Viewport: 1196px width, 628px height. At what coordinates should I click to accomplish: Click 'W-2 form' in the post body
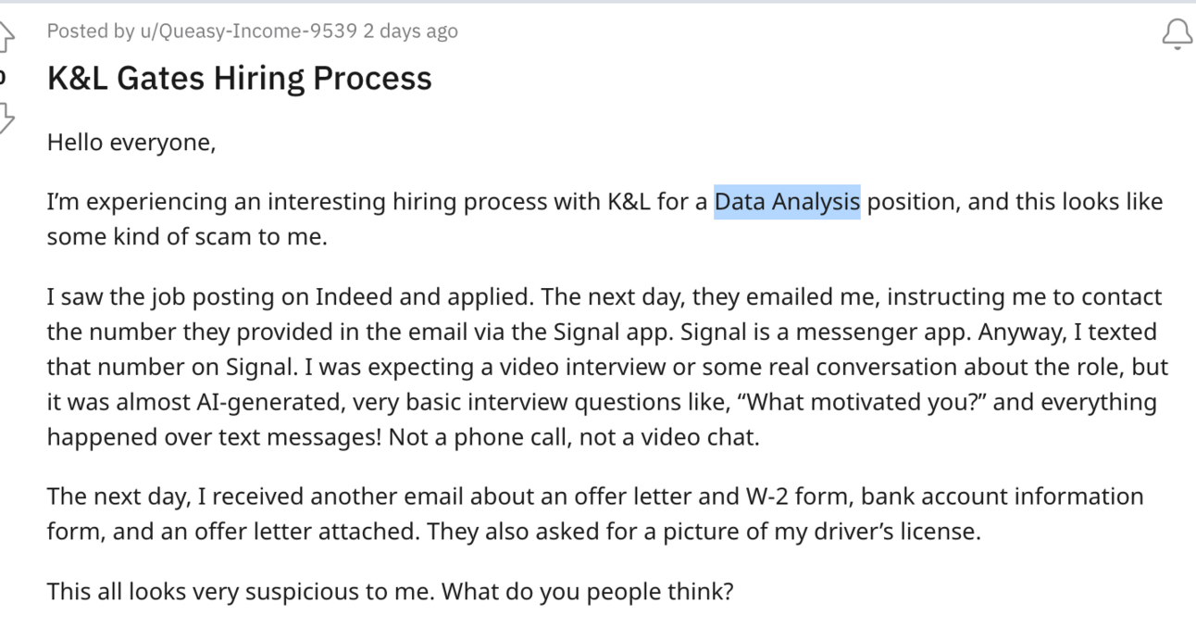(804, 496)
